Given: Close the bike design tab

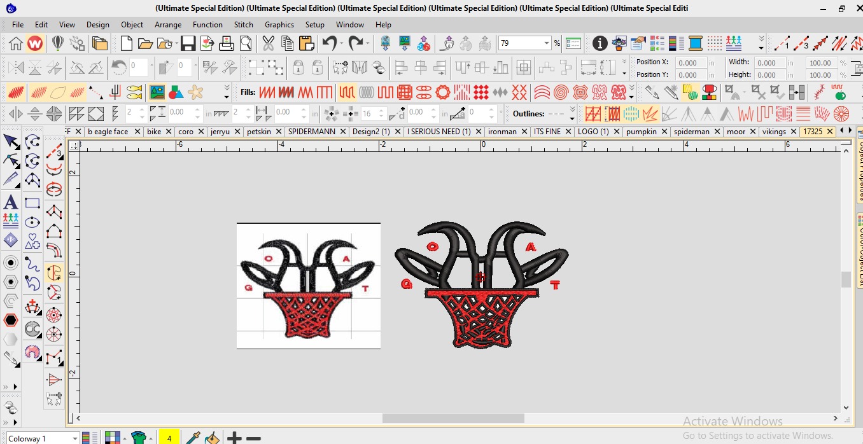Looking at the screenshot, I should click(169, 132).
